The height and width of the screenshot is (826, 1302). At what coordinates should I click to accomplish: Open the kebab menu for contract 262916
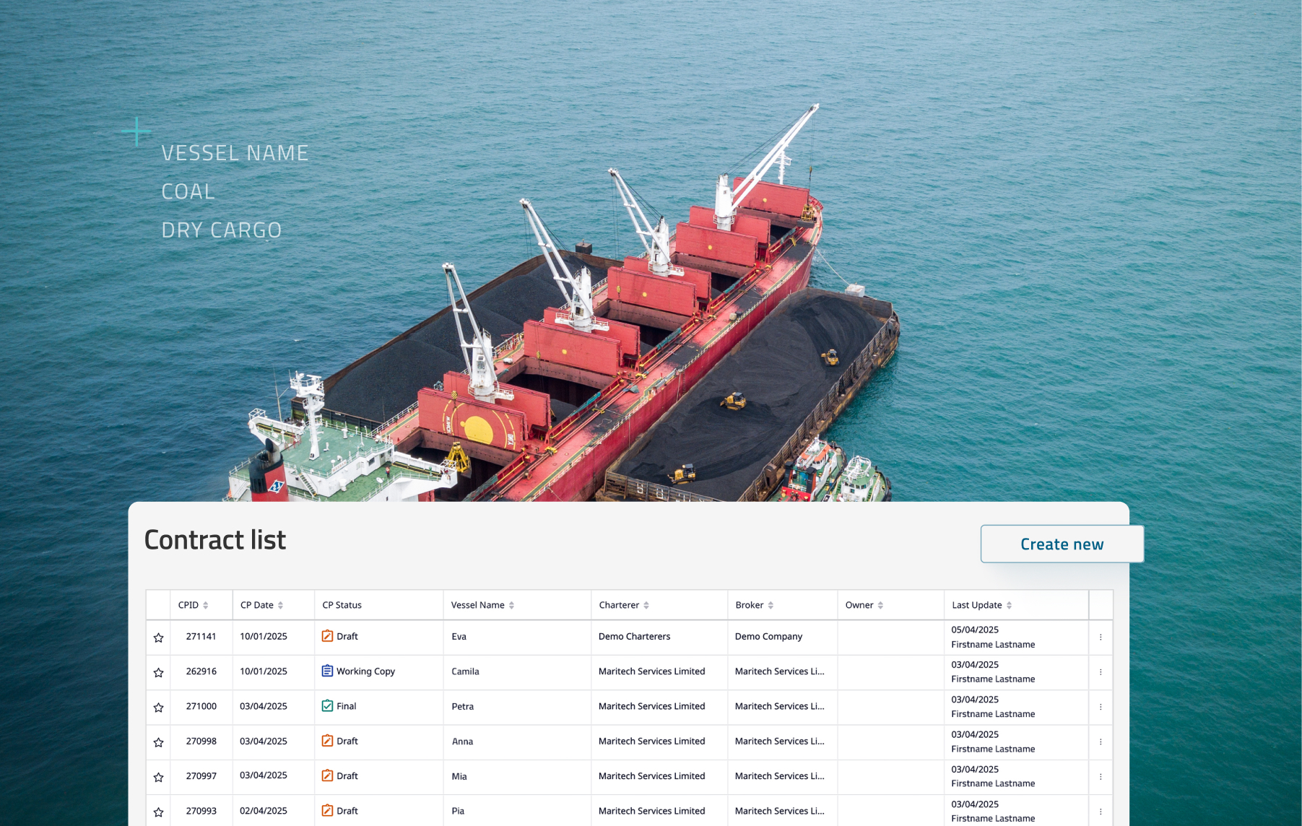(1100, 671)
